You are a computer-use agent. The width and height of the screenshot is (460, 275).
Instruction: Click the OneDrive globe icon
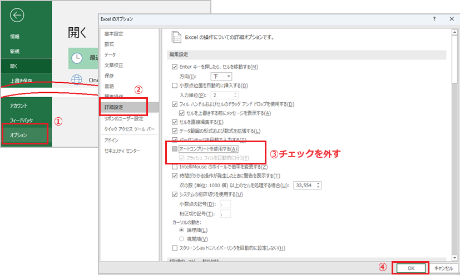pyautogui.click(x=77, y=79)
